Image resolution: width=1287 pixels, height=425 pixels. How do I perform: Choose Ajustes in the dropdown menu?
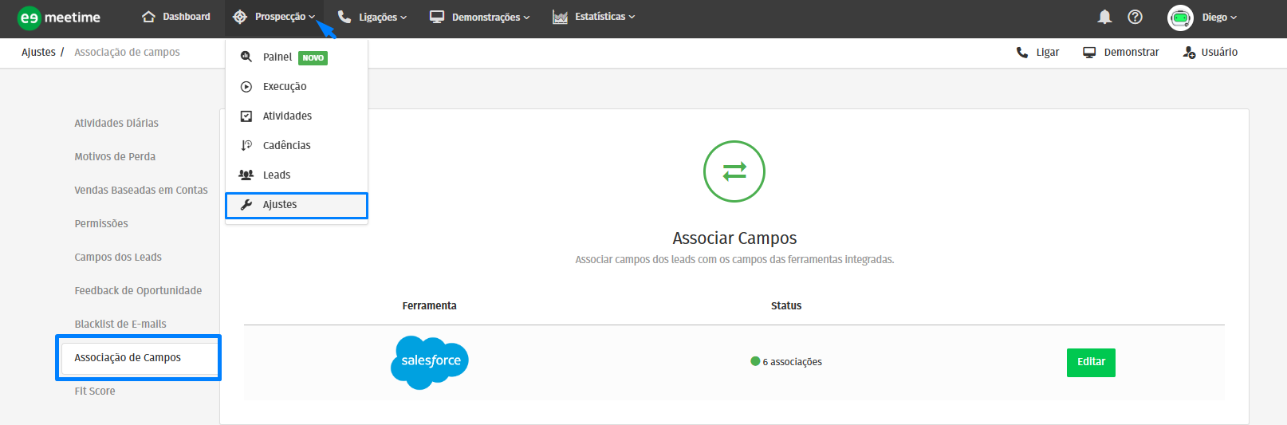(x=280, y=205)
